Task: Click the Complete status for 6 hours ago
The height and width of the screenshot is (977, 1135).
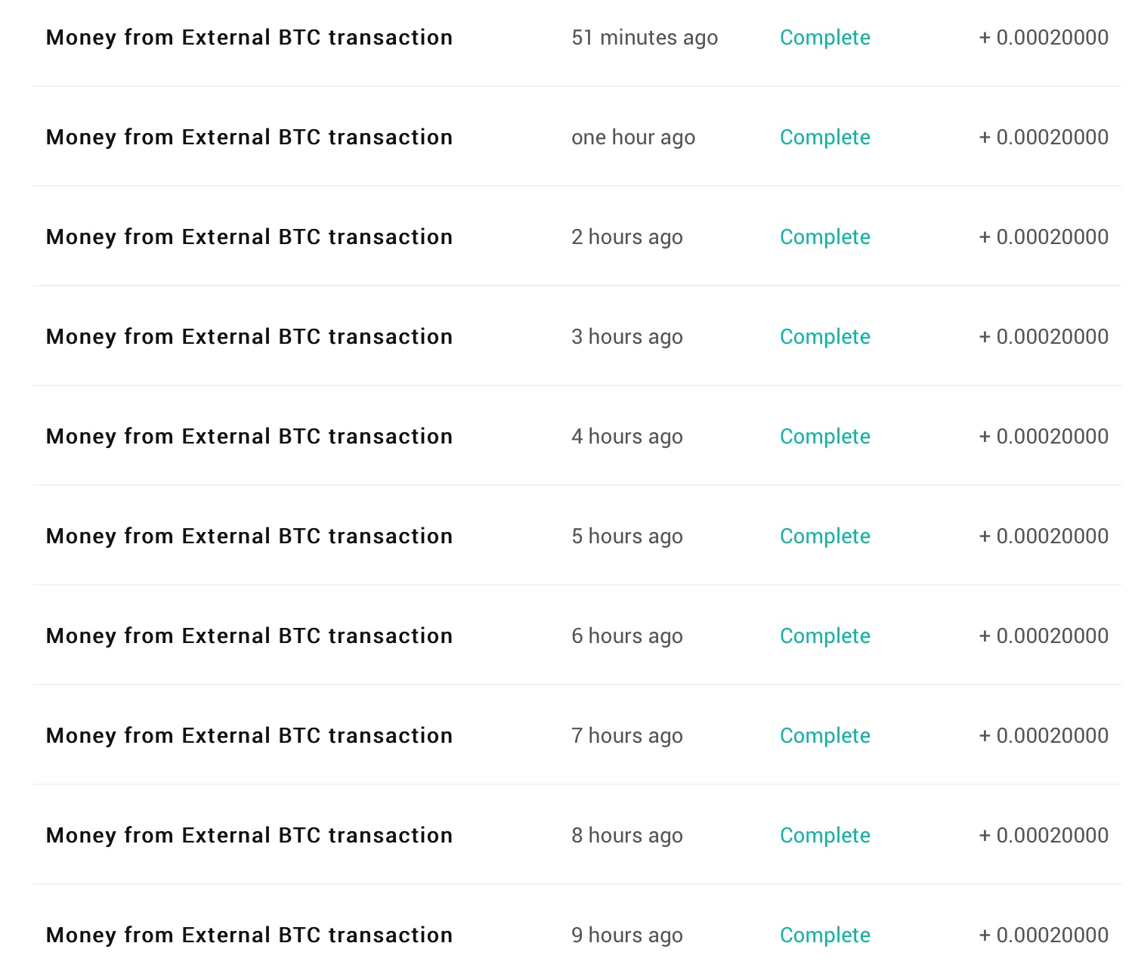Action: (824, 636)
